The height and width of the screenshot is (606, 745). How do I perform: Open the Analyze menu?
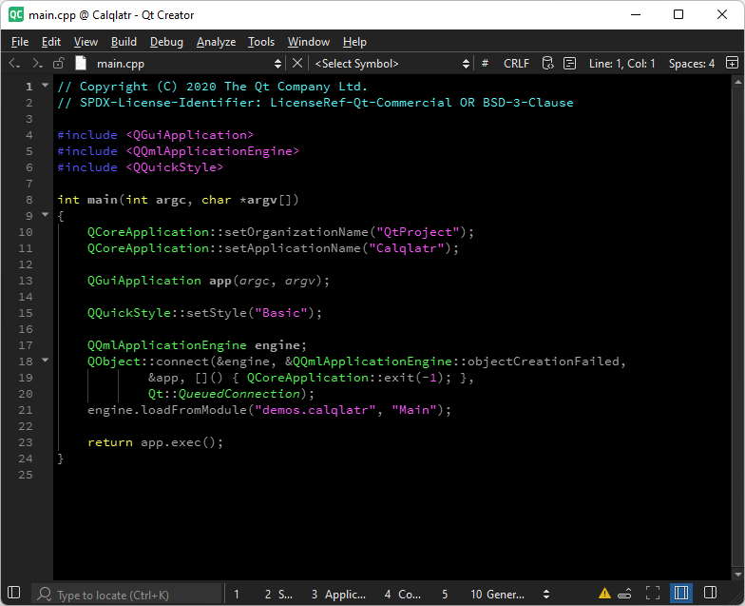point(217,42)
